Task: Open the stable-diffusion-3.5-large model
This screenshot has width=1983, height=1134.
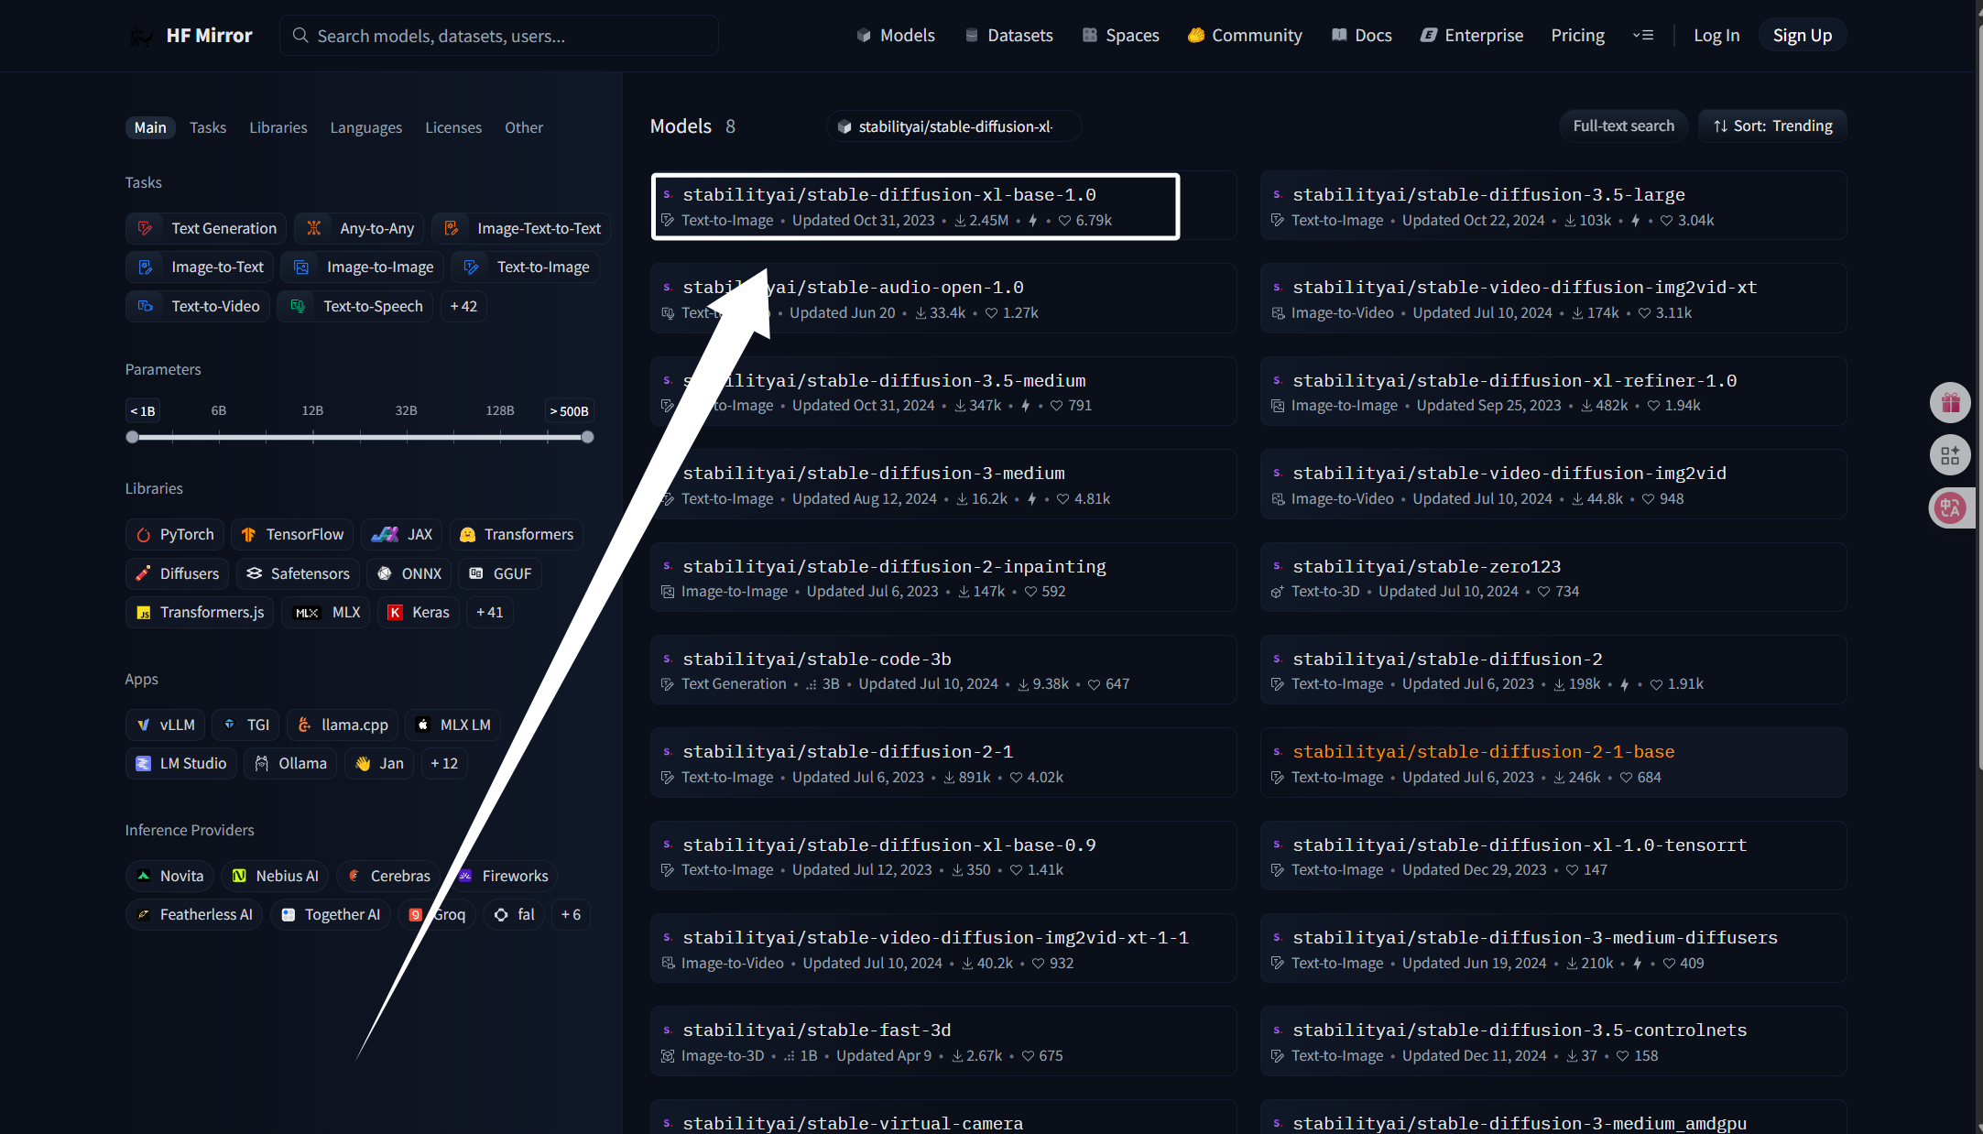Action: coord(1553,205)
